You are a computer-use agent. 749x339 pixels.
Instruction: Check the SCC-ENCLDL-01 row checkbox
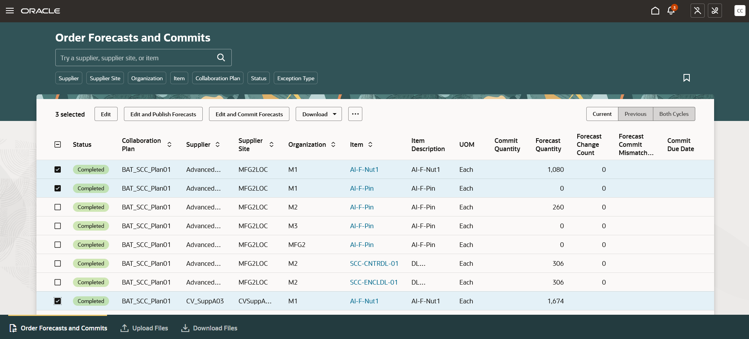(58, 282)
